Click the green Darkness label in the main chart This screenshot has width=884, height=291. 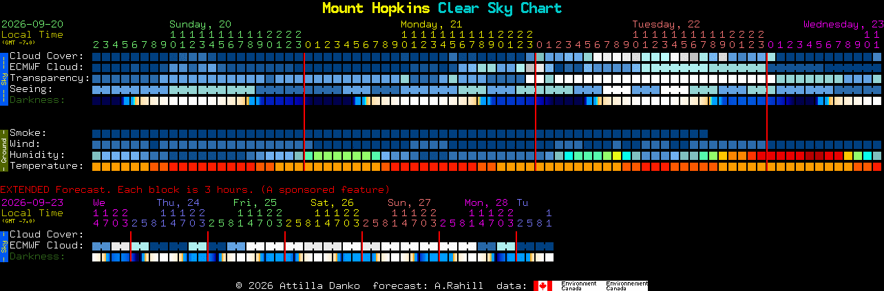(x=36, y=100)
